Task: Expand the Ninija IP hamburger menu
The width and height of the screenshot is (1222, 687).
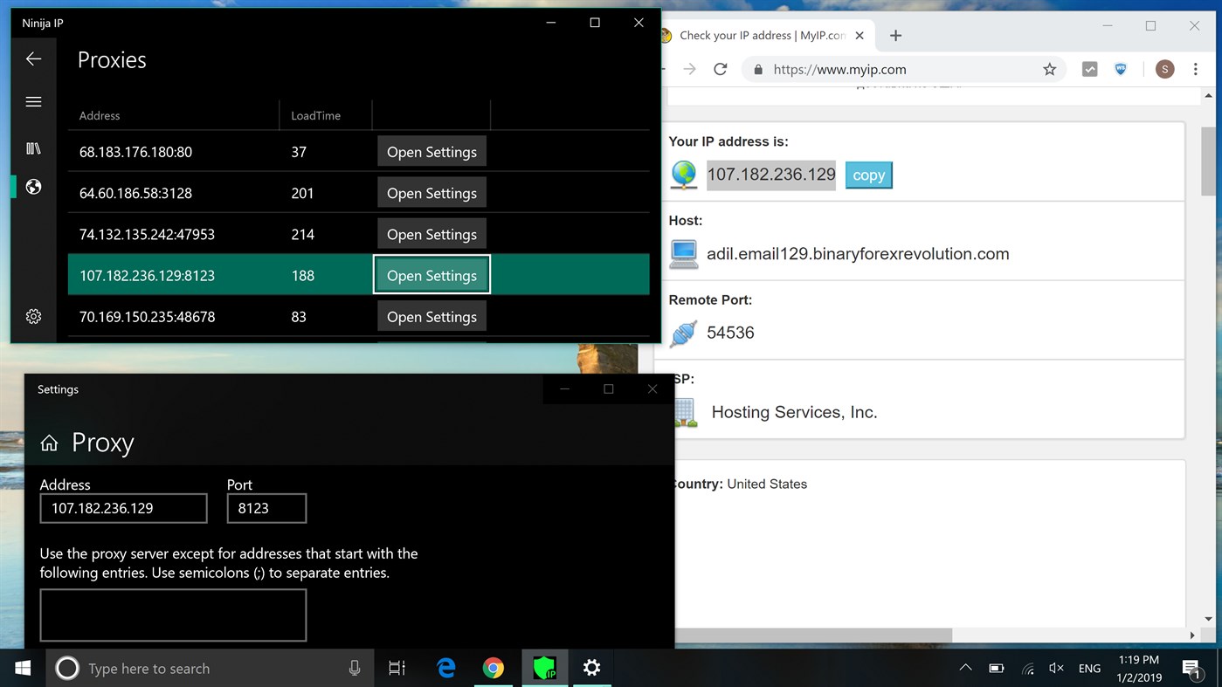Action: 33,101
